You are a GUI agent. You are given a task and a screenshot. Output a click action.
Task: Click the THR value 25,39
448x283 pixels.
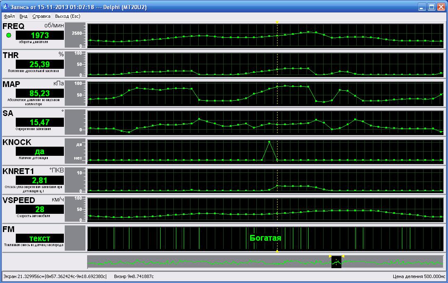coord(40,65)
